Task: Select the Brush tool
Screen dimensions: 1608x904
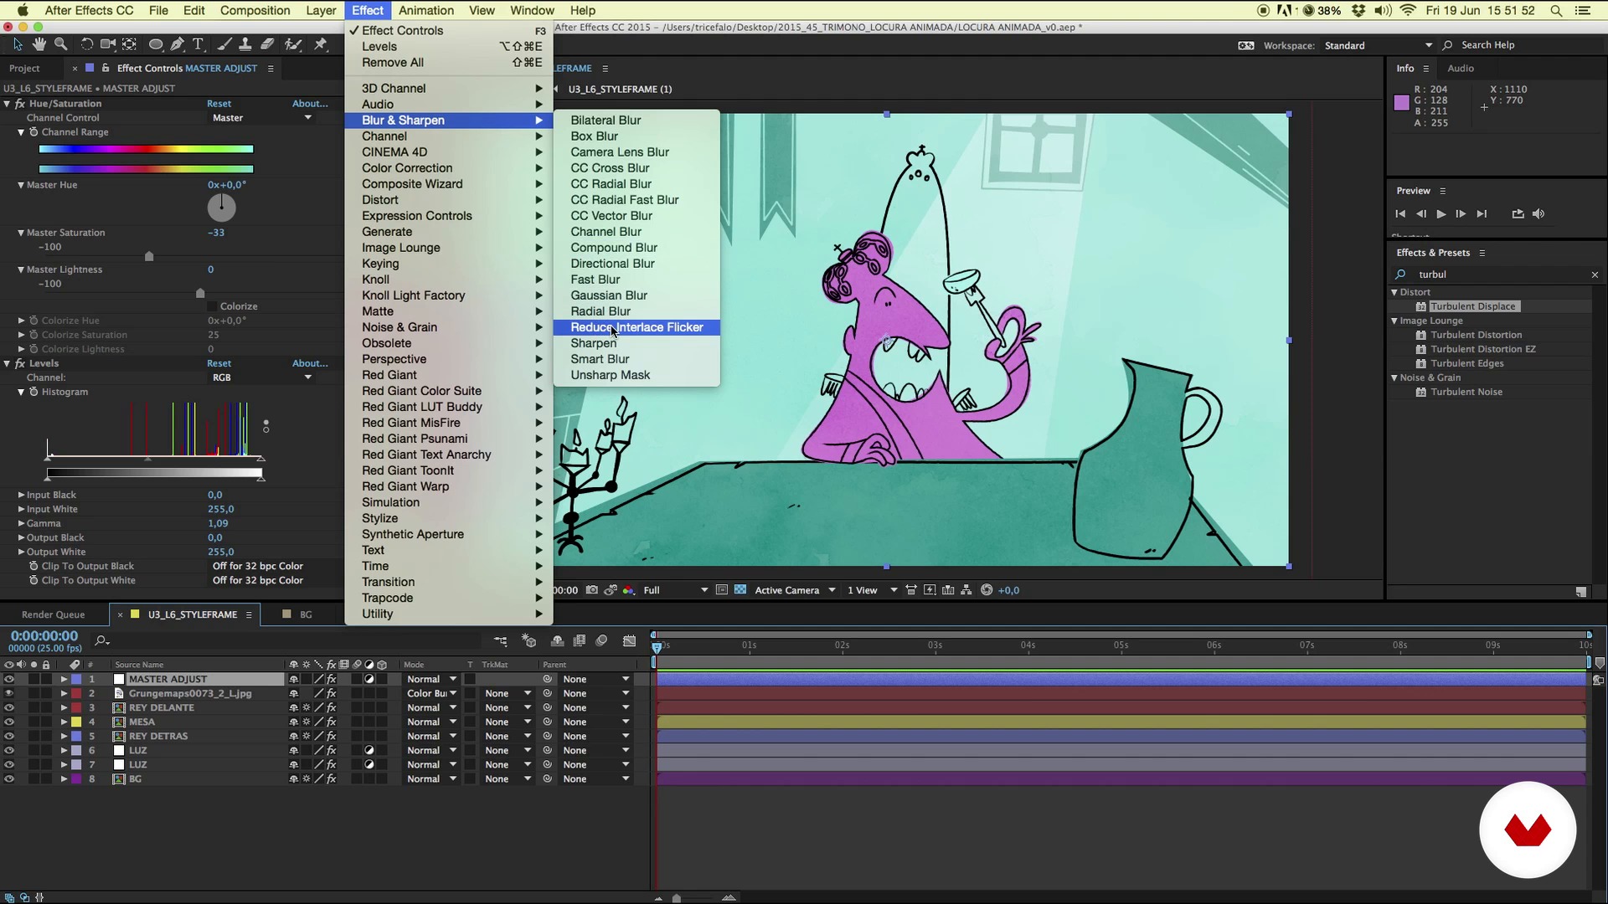Action: tap(225, 44)
